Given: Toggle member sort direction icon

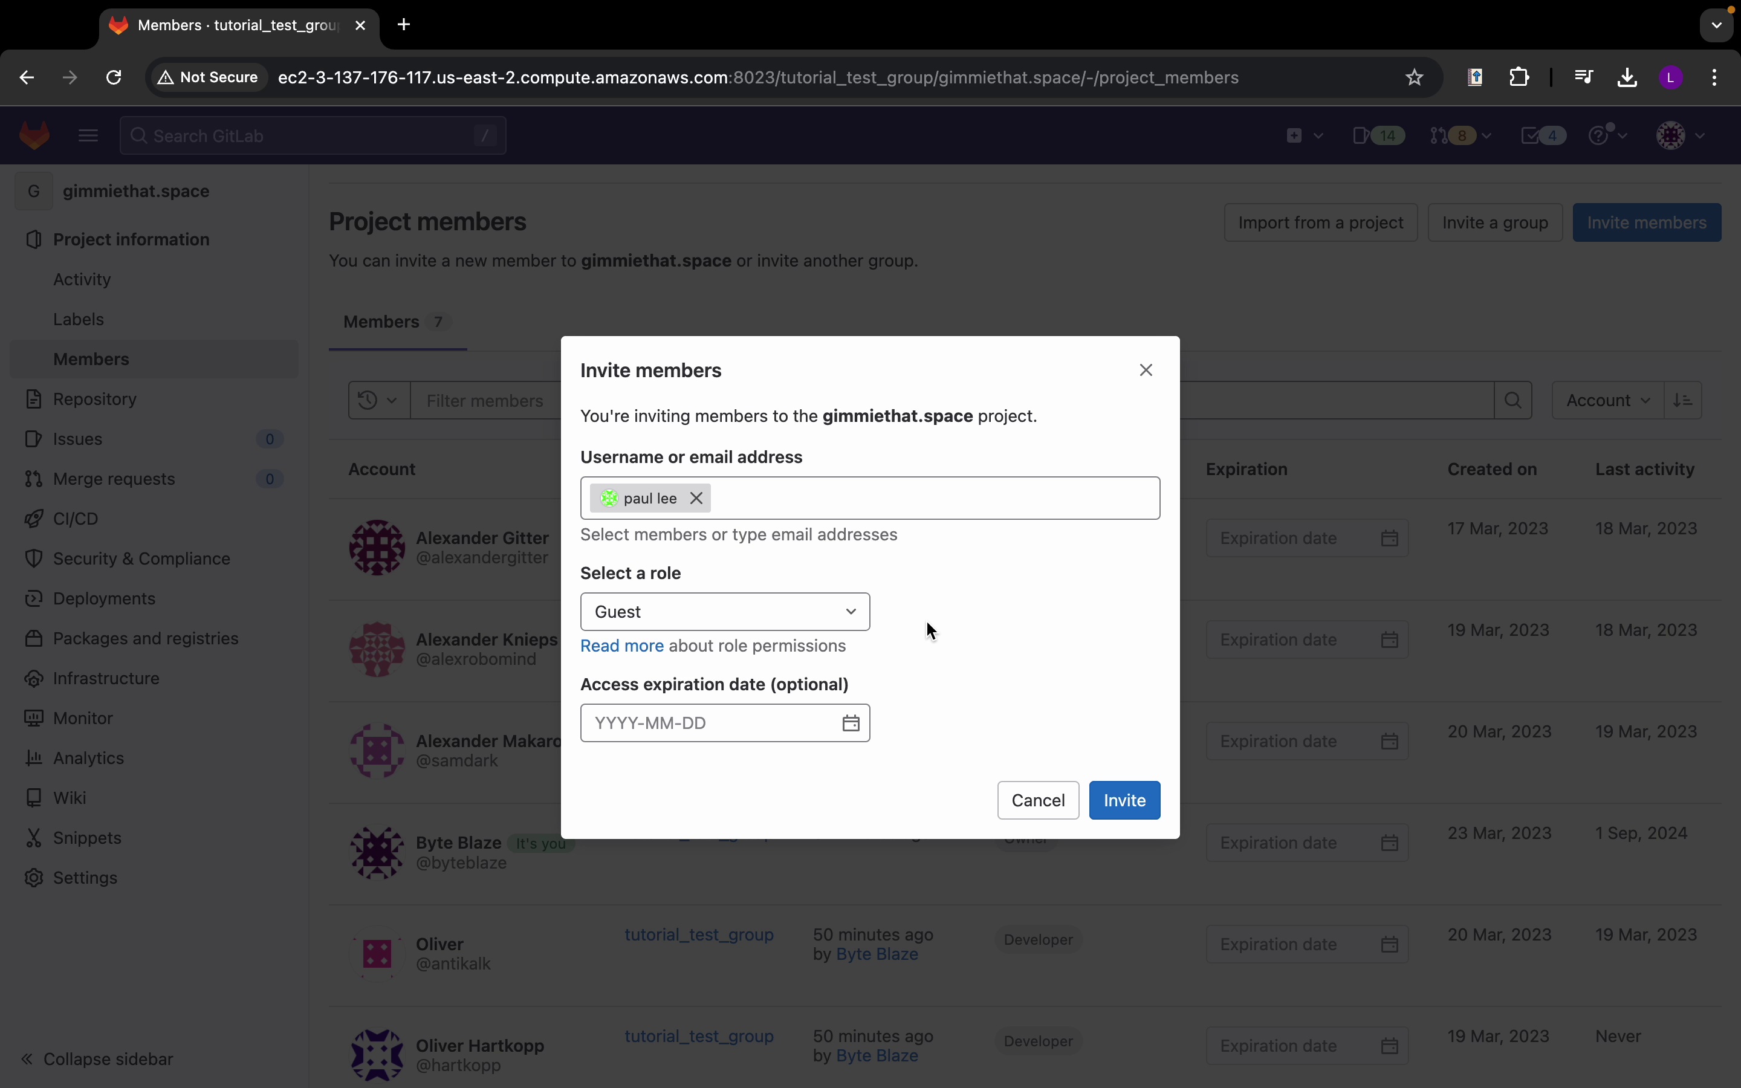Looking at the screenshot, I should pyautogui.click(x=1684, y=401).
